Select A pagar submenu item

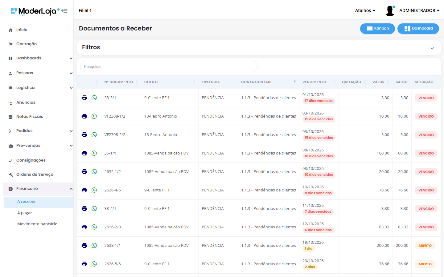click(x=39, y=213)
